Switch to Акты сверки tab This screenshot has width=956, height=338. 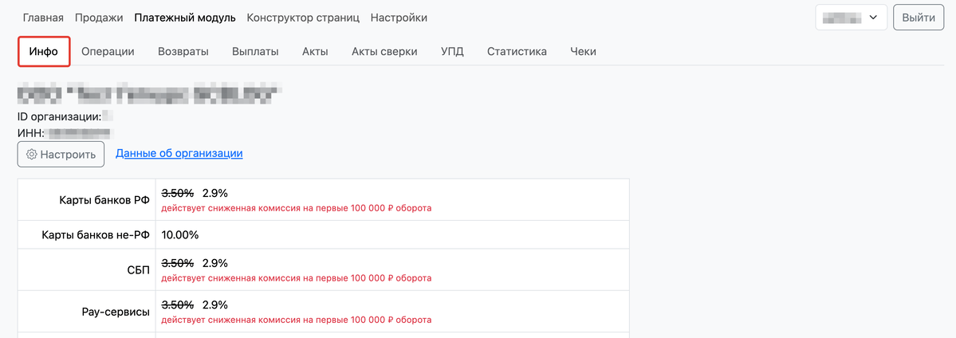tap(384, 52)
